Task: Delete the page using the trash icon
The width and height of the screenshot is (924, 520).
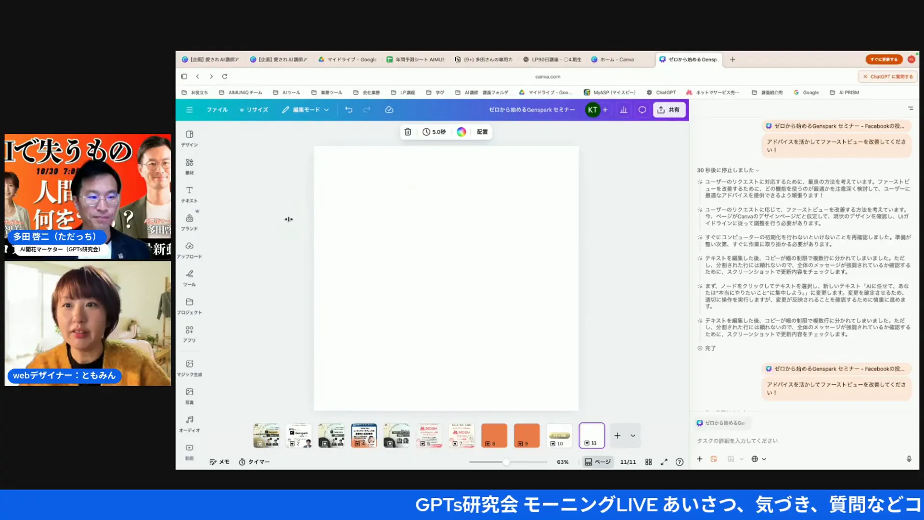Action: 407,131
